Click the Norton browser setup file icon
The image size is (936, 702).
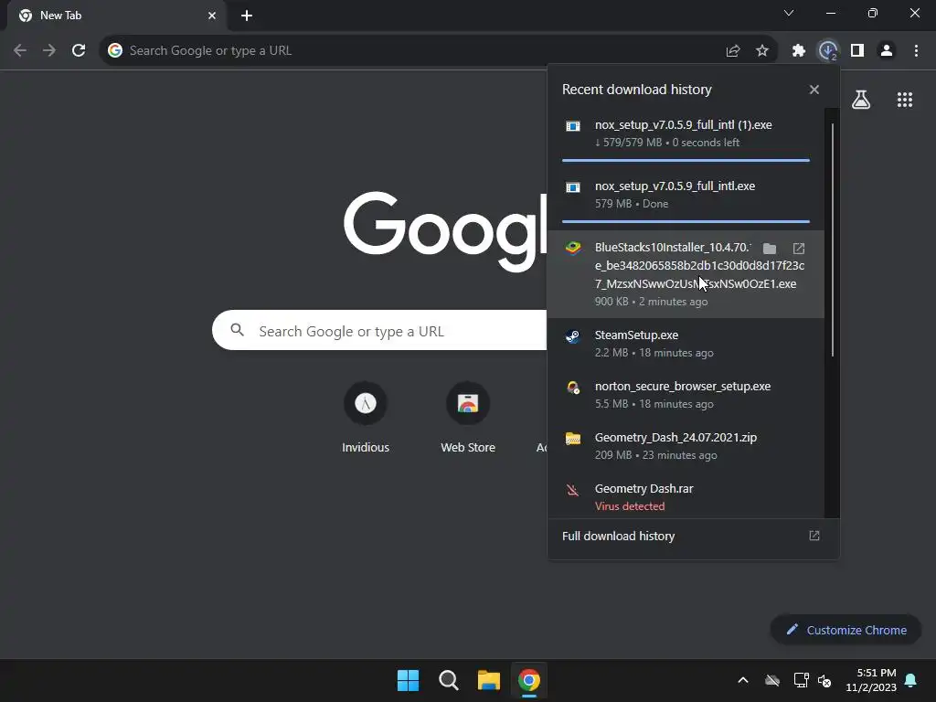573,388
